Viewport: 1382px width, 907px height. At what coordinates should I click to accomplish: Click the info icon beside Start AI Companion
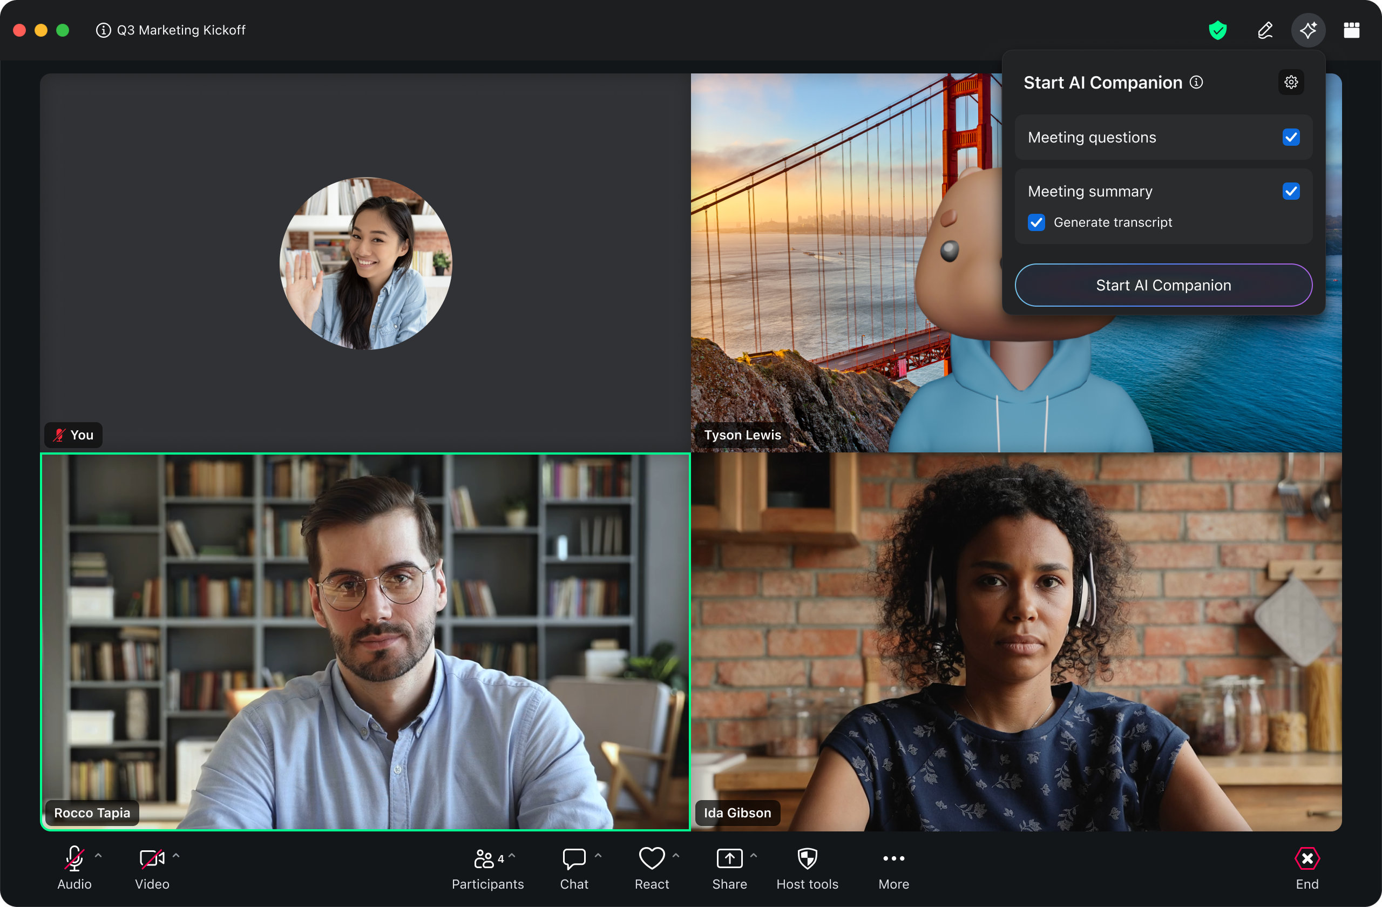pyautogui.click(x=1196, y=83)
